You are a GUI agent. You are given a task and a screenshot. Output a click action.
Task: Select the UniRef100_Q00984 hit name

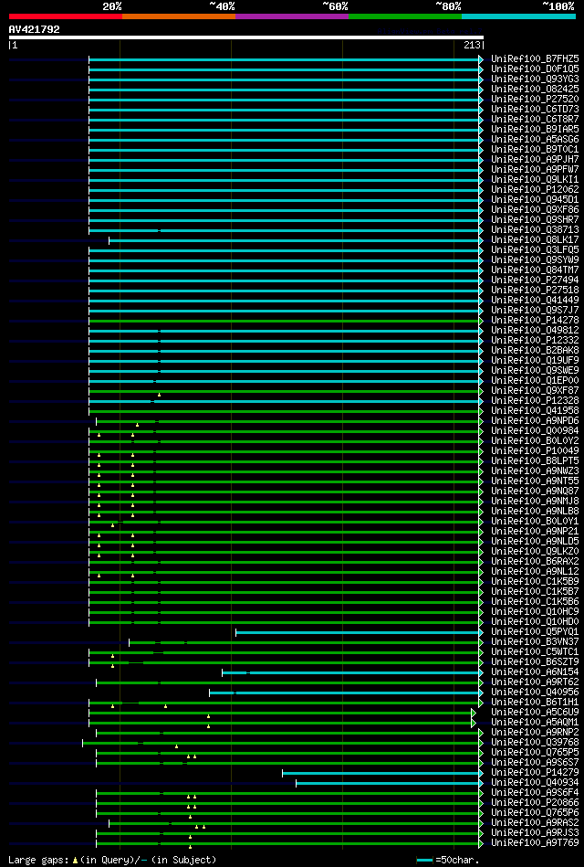535,430
